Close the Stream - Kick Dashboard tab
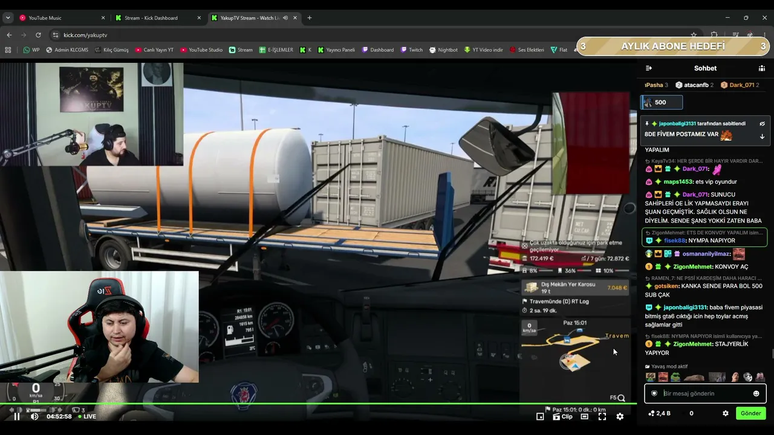The height and width of the screenshot is (435, 774). (x=199, y=18)
